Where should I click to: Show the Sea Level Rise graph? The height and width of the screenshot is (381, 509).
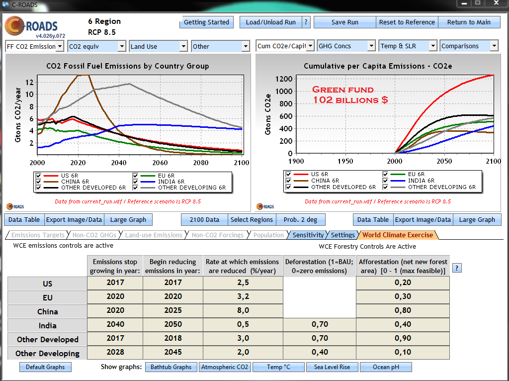[332, 367]
